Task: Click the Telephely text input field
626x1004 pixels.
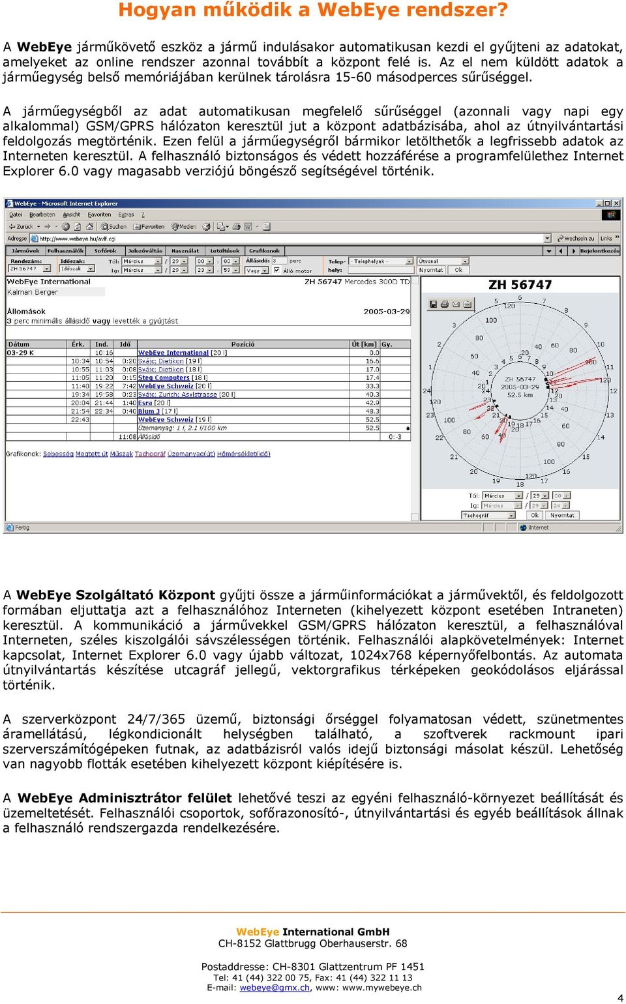Action: [381, 270]
